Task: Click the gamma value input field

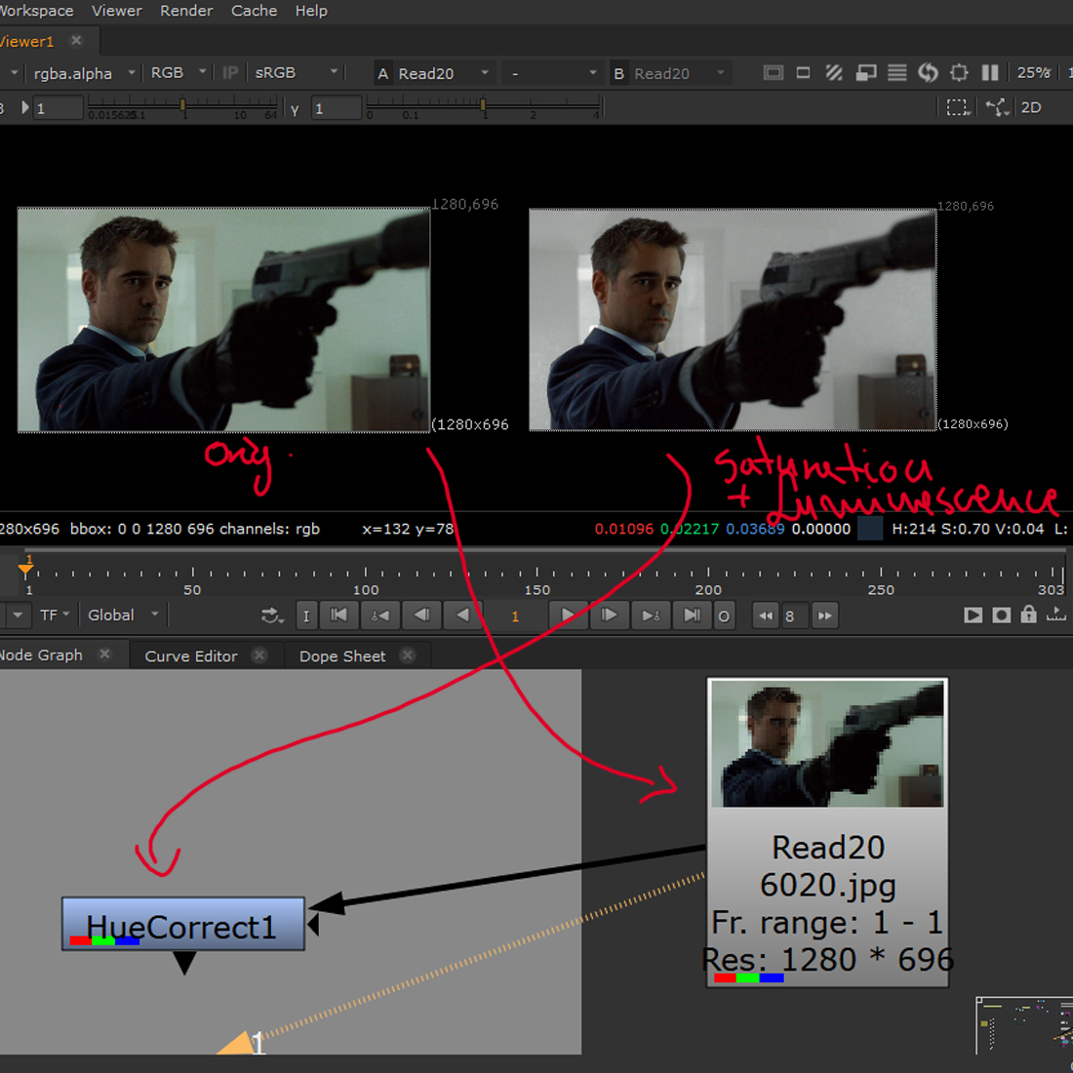Action: 337,108
